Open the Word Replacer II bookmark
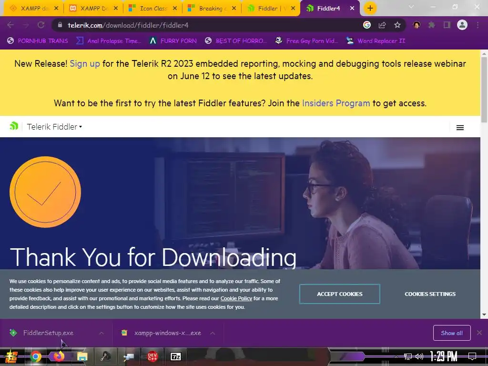 [x=376, y=41]
